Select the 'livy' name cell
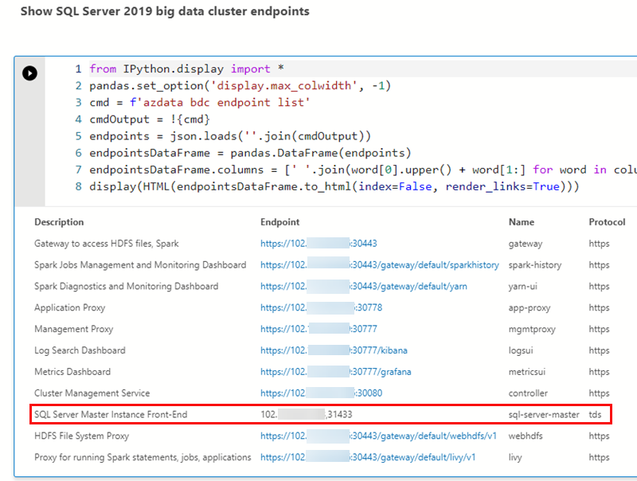Viewport: 637px width, 481px height. (515, 457)
